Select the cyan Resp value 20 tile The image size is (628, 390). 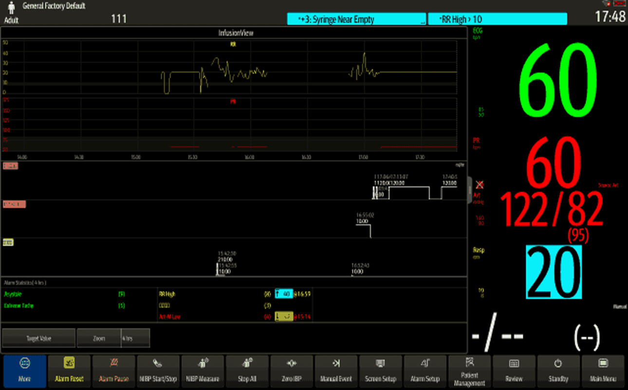pos(554,272)
